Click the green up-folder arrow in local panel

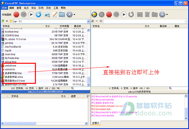coord(3,21)
